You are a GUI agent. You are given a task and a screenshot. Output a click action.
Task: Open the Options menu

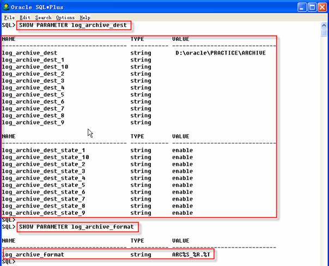[x=65, y=17]
